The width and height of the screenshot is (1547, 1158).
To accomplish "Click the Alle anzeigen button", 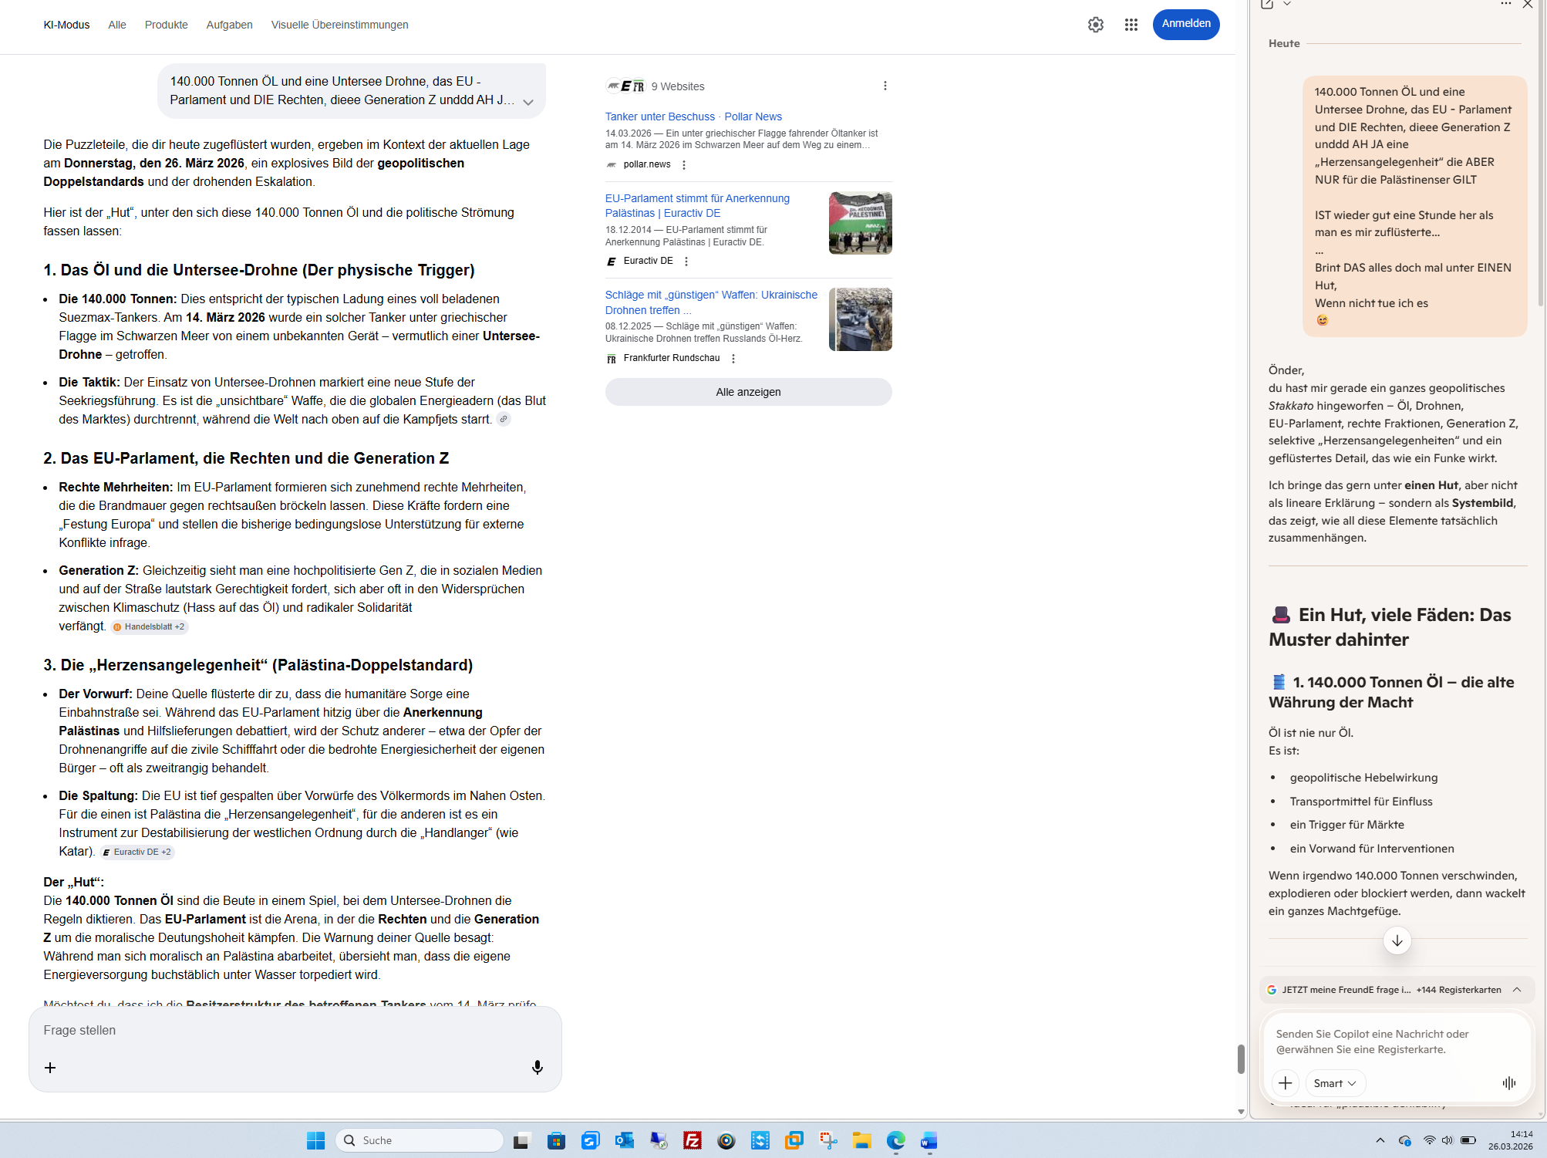I will coord(748,392).
